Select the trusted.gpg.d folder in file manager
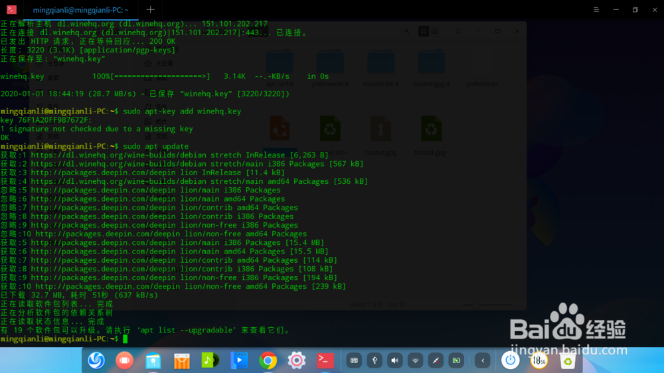The width and height of the screenshot is (664, 373). [431, 68]
